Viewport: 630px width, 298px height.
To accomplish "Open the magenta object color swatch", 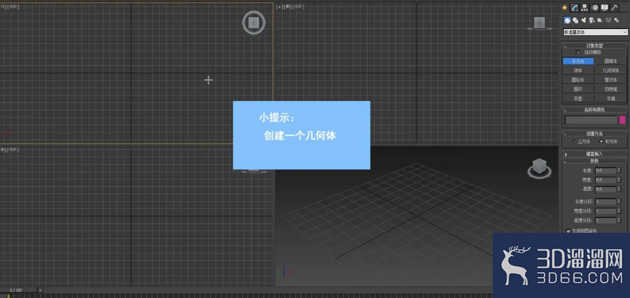I will coord(622,120).
